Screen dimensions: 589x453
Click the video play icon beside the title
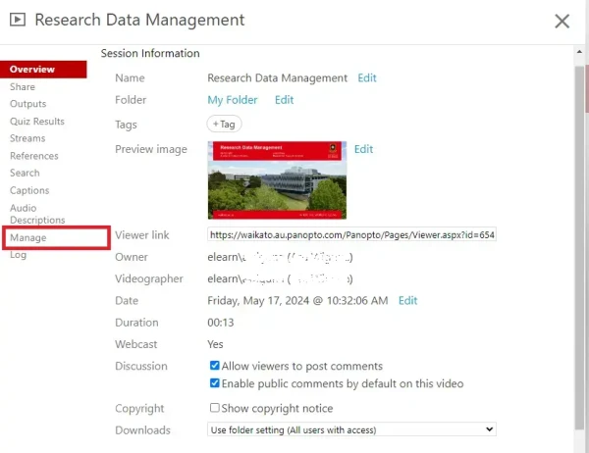[x=18, y=20]
